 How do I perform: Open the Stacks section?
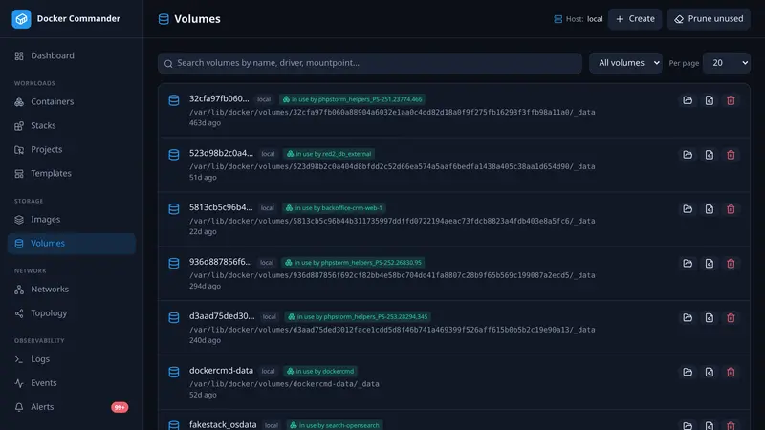pyautogui.click(x=71, y=125)
